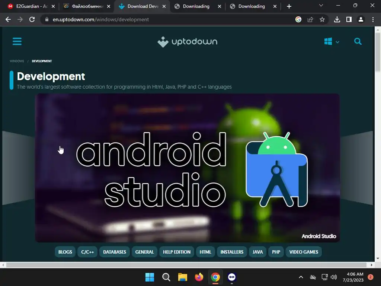Image resolution: width=381 pixels, height=286 pixels.
Task: Open the clock showing 4:06 AM
Action: (x=353, y=277)
